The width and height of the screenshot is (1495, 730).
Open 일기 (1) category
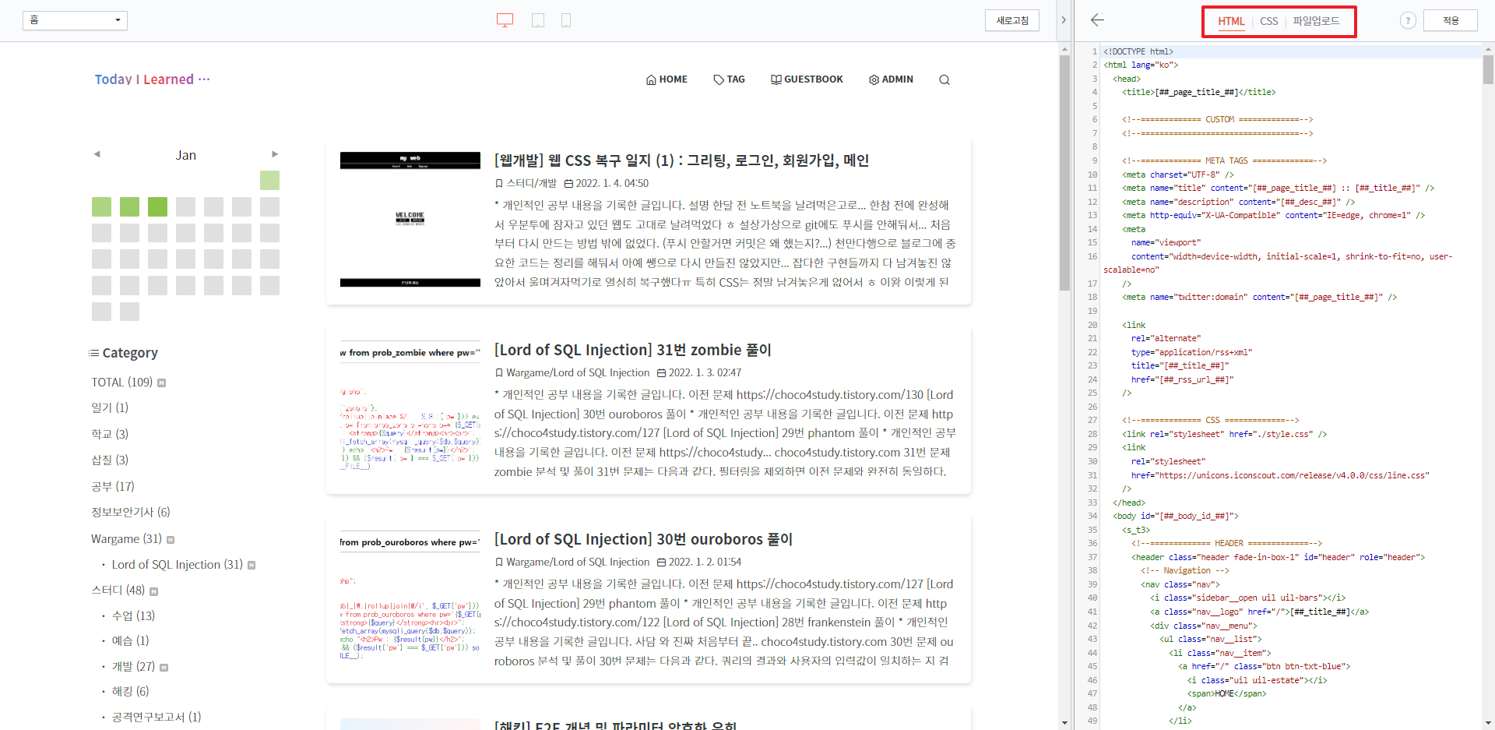tap(110, 407)
